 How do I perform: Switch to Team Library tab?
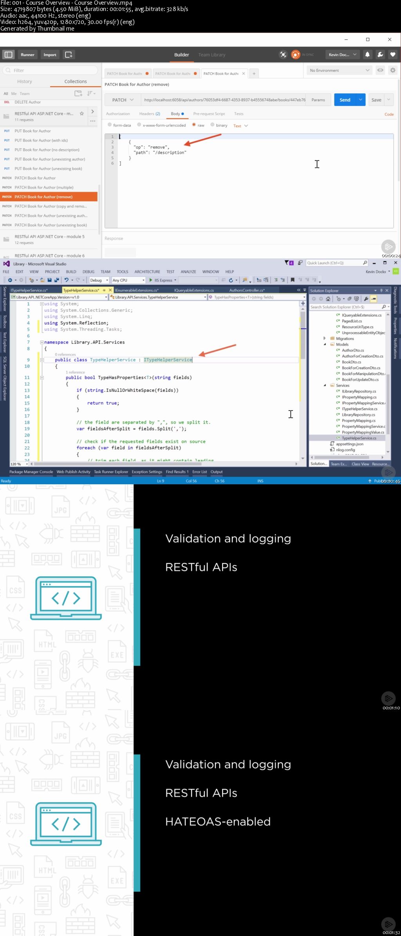coord(212,55)
